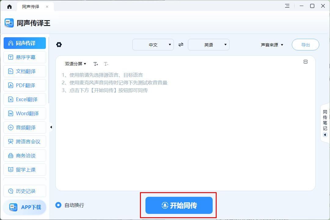Expand the 中文 source language dropdown
Screen dimensions: 330x220
coord(153,45)
